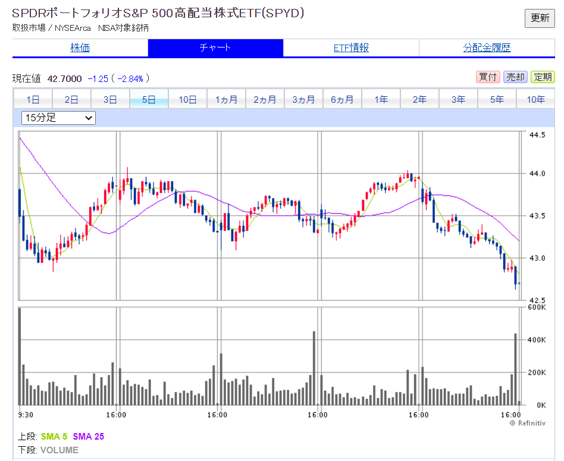Screen dimensions: 564x461
Task: Show the 5年 chart range
Action: click(x=497, y=99)
